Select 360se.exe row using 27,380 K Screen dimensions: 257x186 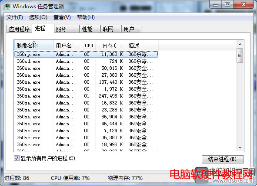point(86,75)
